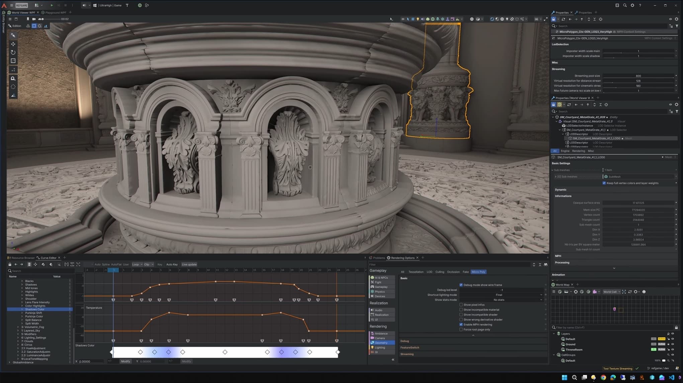Expand the Shadows Color tree item
The height and width of the screenshot is (383, 683).
click(22, 309)
